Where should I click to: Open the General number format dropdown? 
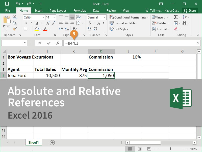[105, 17]
